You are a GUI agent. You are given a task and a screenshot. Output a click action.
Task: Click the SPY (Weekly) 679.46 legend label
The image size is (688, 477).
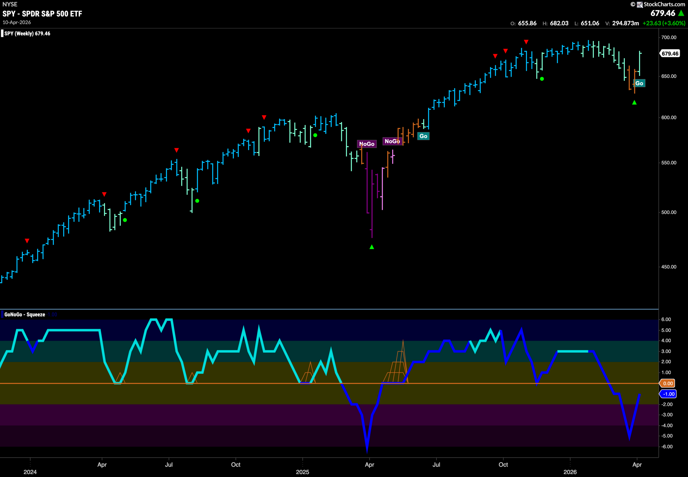point(27,34)
